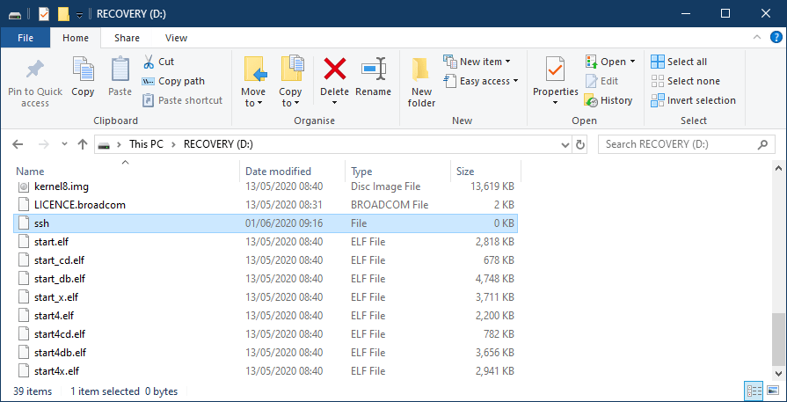Click Invert selection
This screenshot has width=787, height=402.
693,100
